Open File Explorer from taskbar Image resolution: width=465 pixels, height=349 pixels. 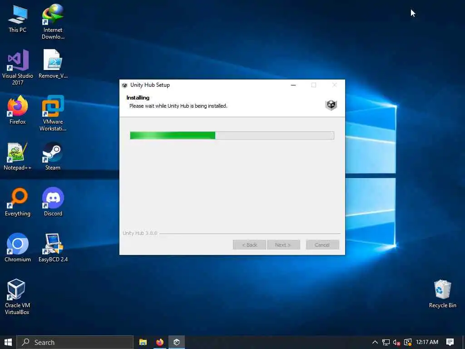pos(143,342)
